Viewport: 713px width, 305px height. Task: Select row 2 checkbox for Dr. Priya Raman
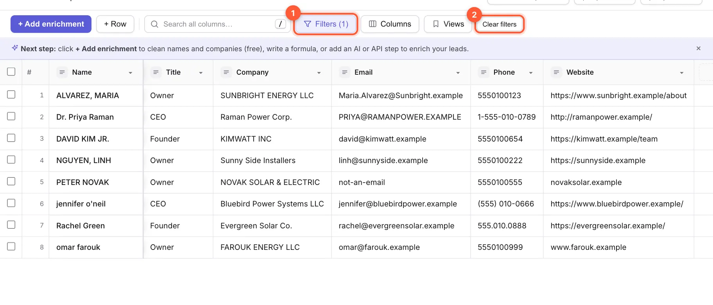tap(11, 116)
